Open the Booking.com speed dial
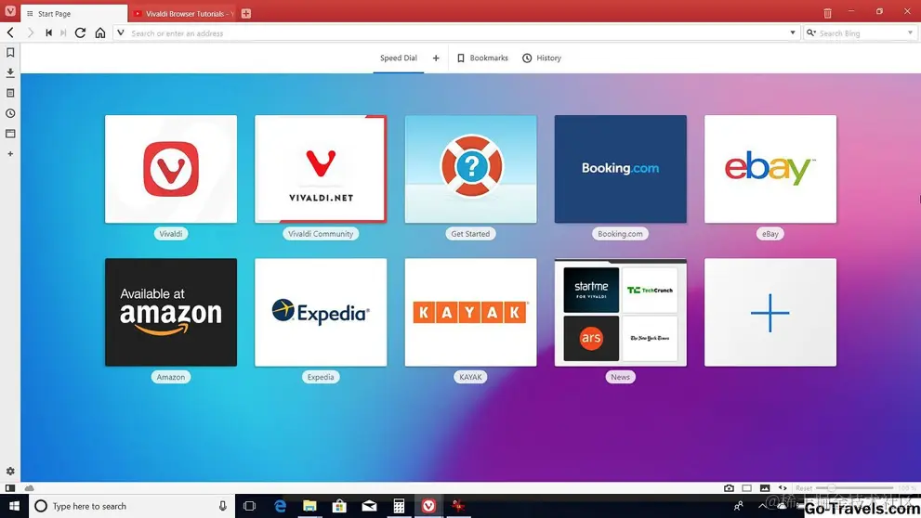This screenshot has width=921, height=518. pos(620,169)
